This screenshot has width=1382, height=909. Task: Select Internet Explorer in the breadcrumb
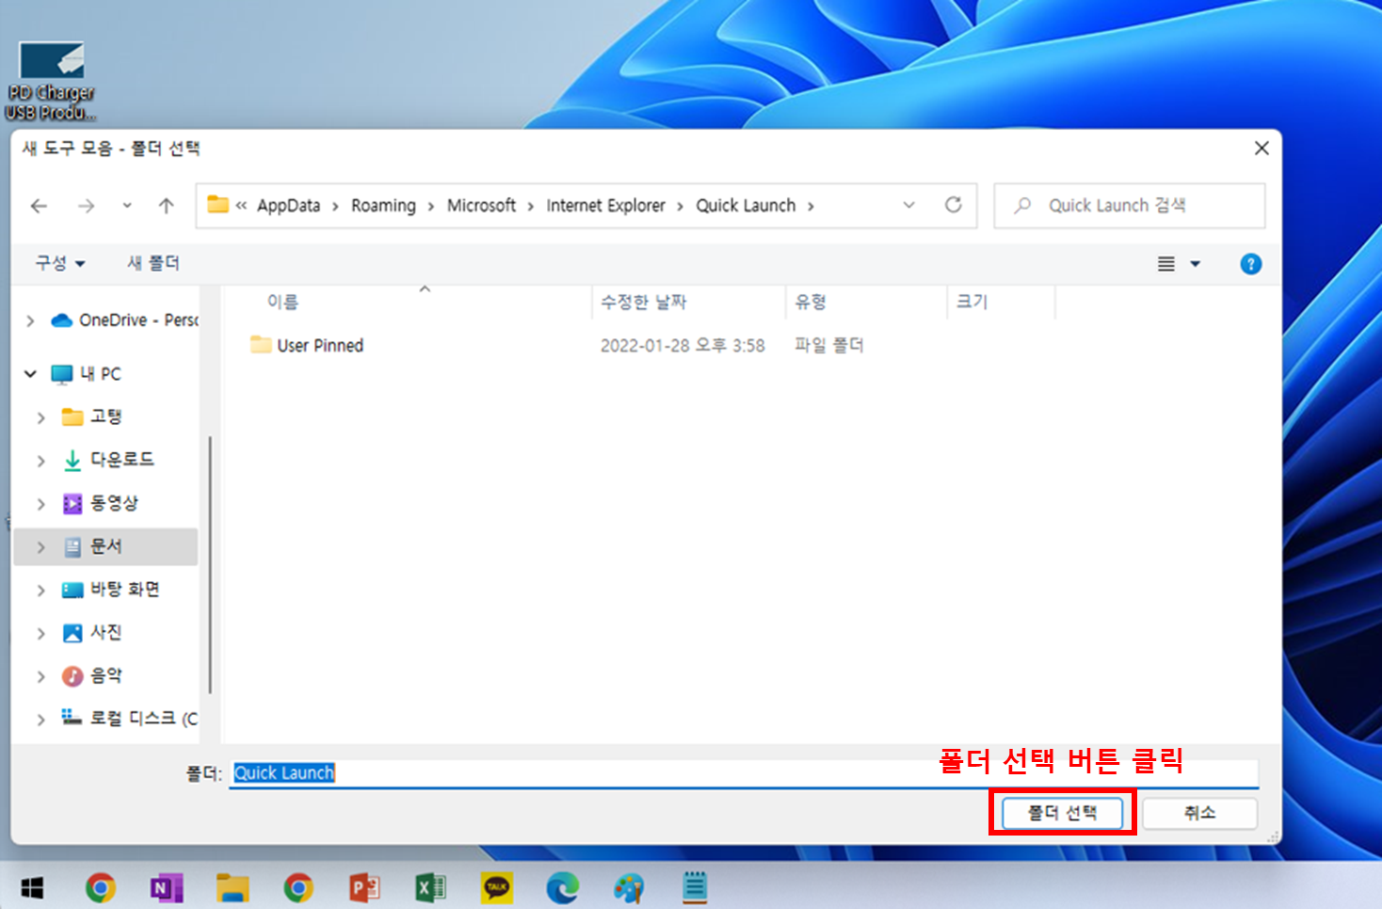click(x=605, y=205)
